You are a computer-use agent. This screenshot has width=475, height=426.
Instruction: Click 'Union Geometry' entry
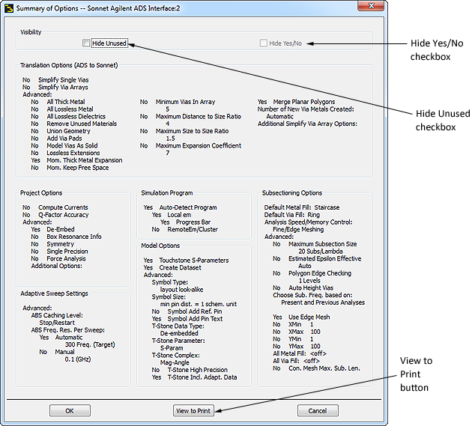click(x=68, y=131)
